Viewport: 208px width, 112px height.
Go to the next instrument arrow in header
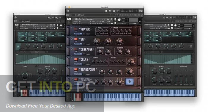coord(105,19)
